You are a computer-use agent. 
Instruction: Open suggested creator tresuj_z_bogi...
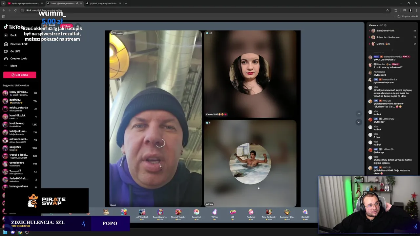(x=20, y=156)
